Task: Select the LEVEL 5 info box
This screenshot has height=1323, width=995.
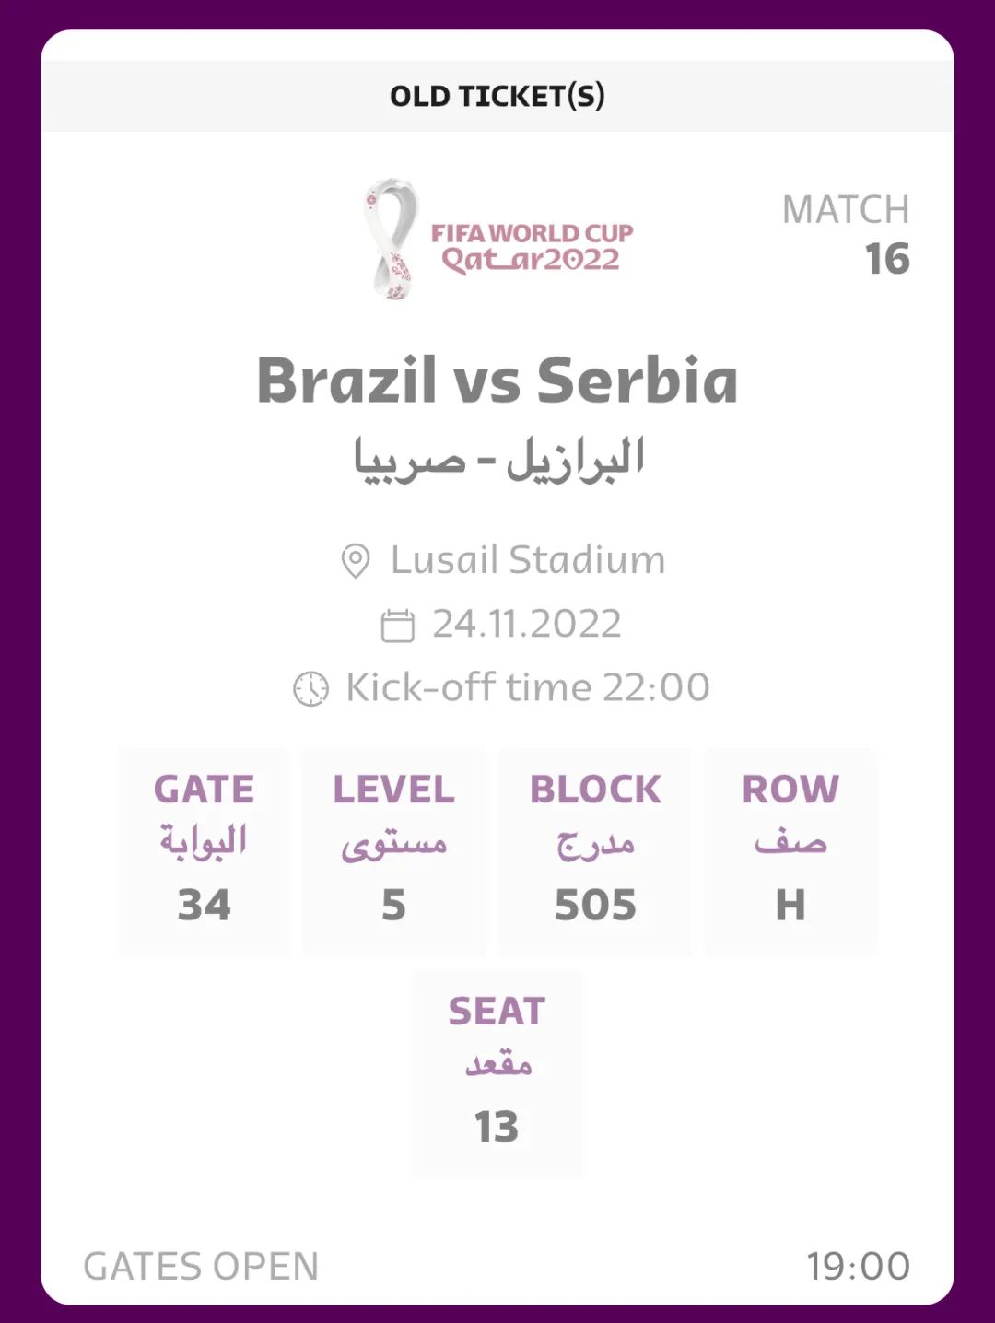Action: click(x=393, y=850)
